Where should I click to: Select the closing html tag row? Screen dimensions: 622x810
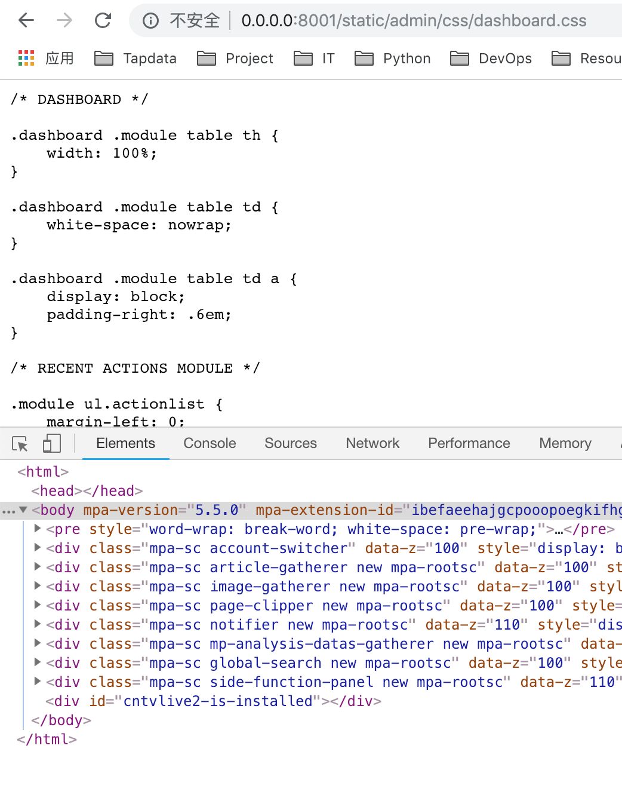pyautogui.click(x=311, y=740)
